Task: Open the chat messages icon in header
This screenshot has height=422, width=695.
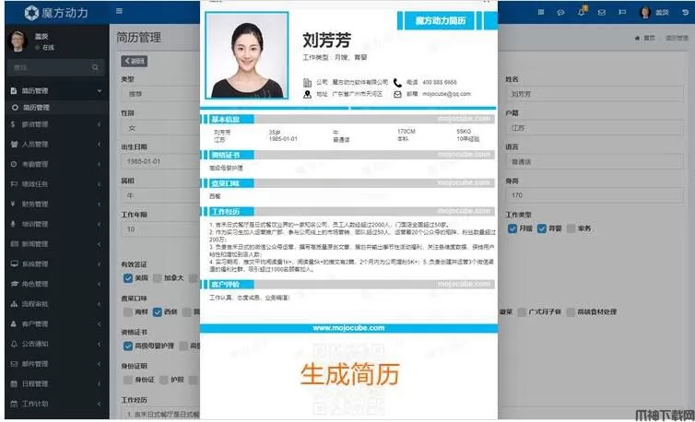Action: (560, 12)
